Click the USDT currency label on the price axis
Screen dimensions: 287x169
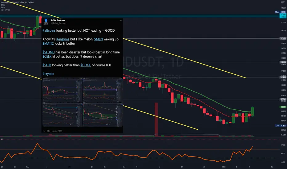pos(283,2)
